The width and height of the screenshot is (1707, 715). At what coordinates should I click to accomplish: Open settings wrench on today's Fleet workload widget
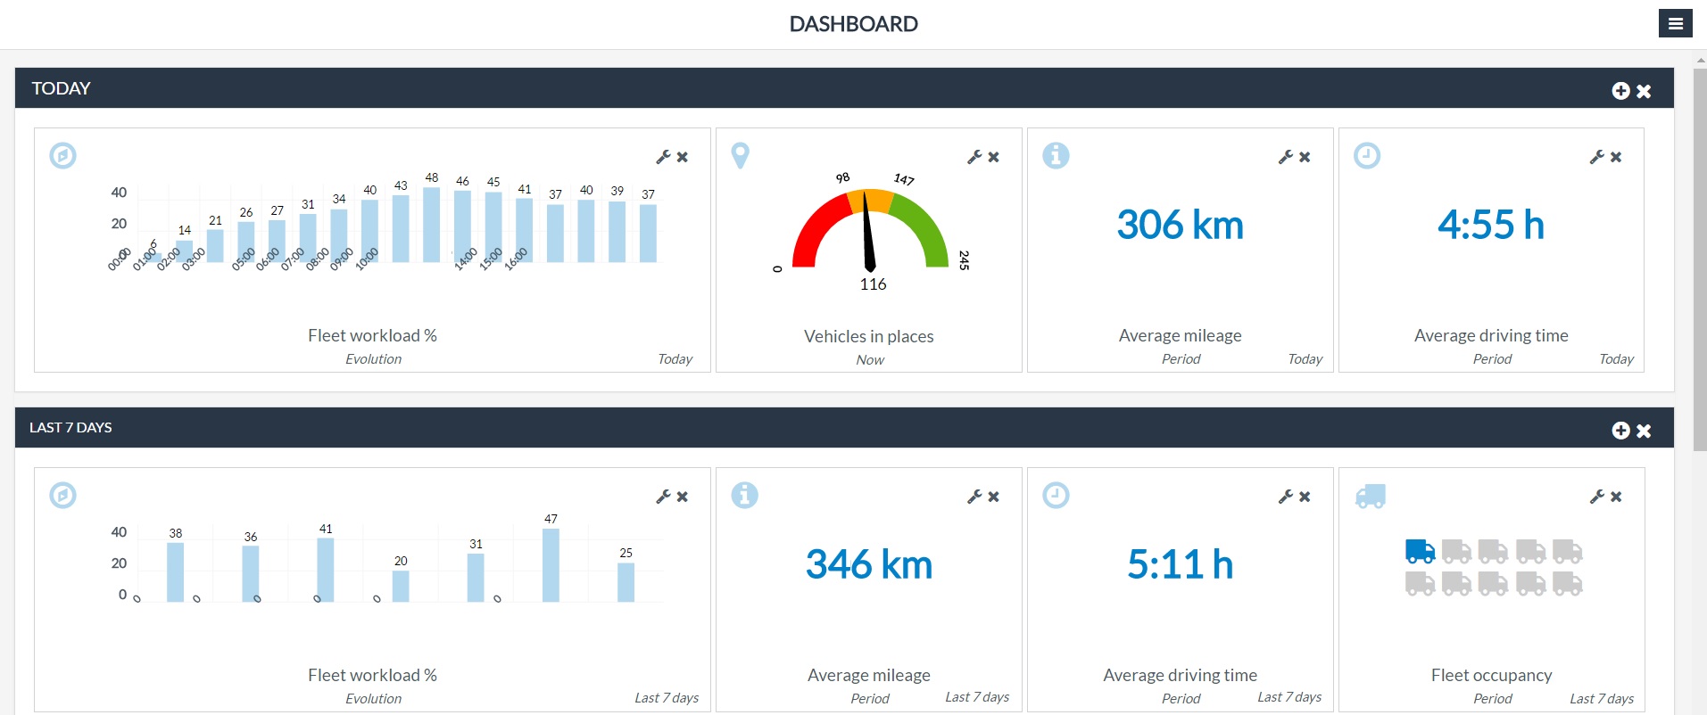663,157
